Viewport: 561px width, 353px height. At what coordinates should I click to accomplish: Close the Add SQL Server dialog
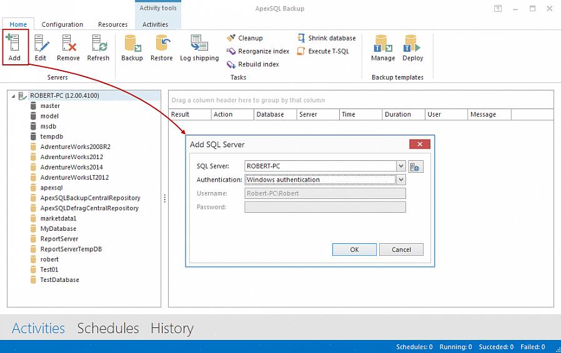pos(420,144)
